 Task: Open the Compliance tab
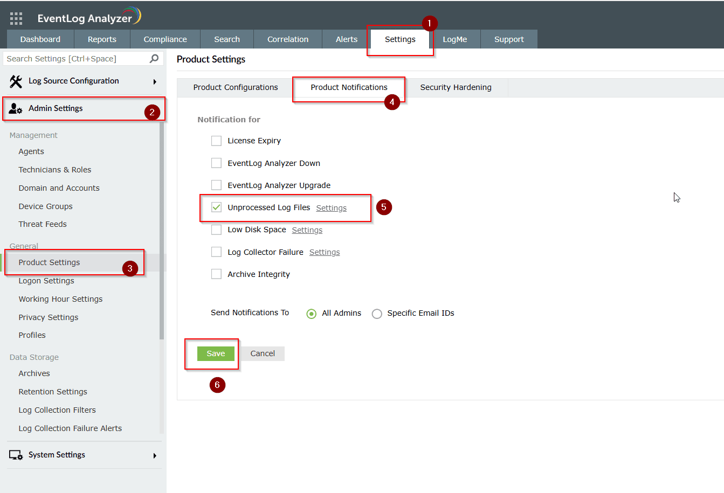coord(165,39)
